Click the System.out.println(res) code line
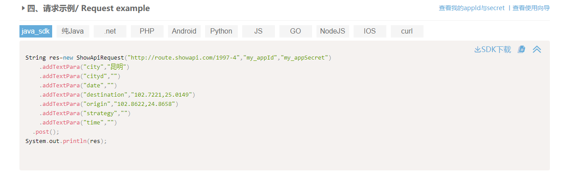 (x=66, y=141)
